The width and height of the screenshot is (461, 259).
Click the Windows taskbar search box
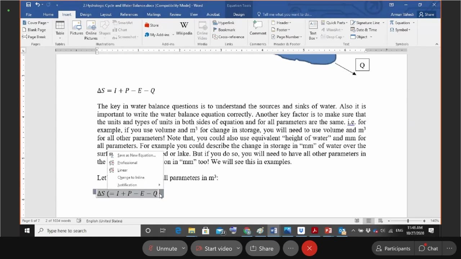pyautogui.click(x=88, y=231)
